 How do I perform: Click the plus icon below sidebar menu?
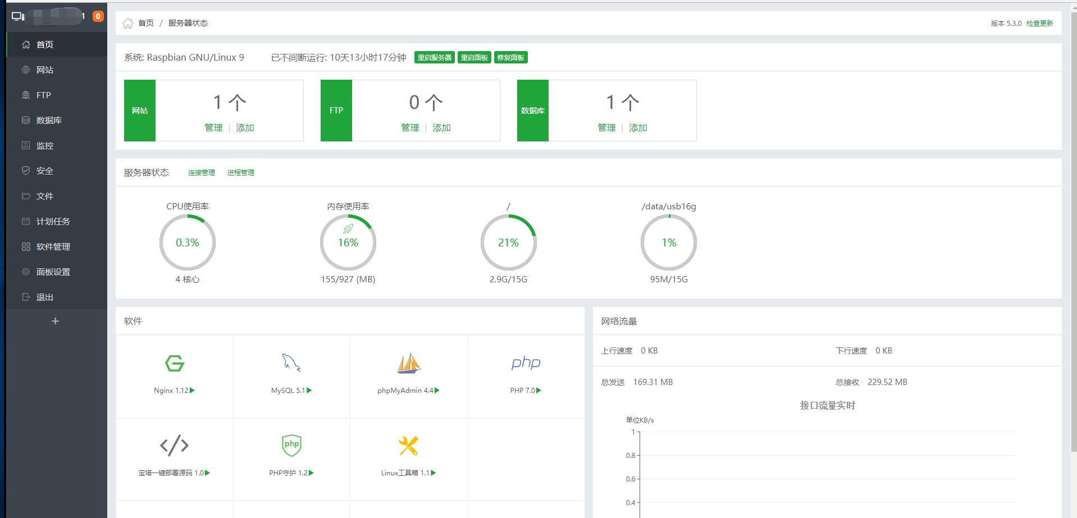coord(55,321)
